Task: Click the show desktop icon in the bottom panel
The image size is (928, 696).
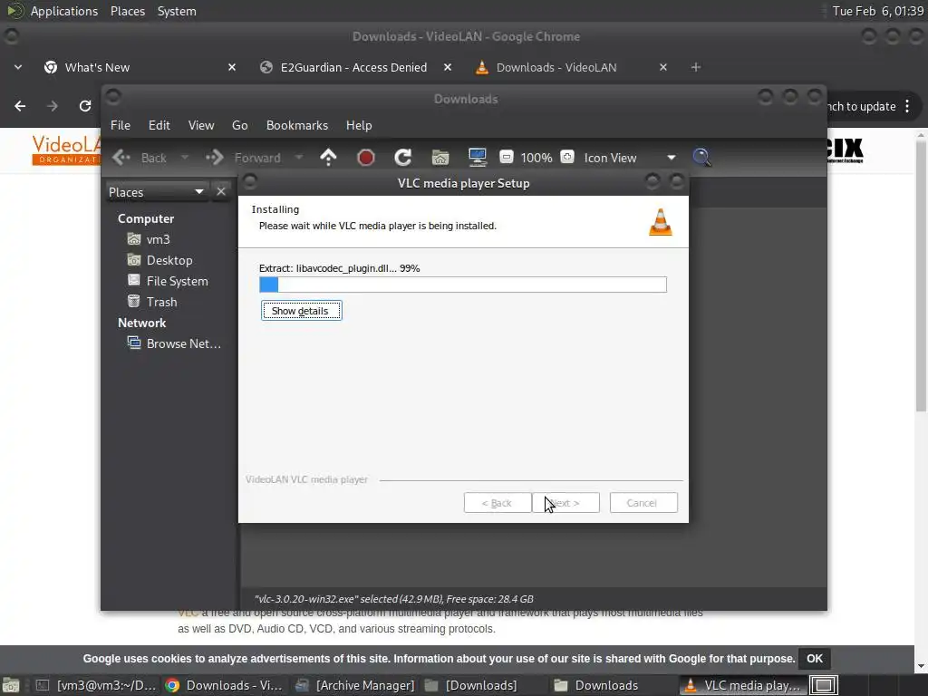Action: (x=11, y=685)
